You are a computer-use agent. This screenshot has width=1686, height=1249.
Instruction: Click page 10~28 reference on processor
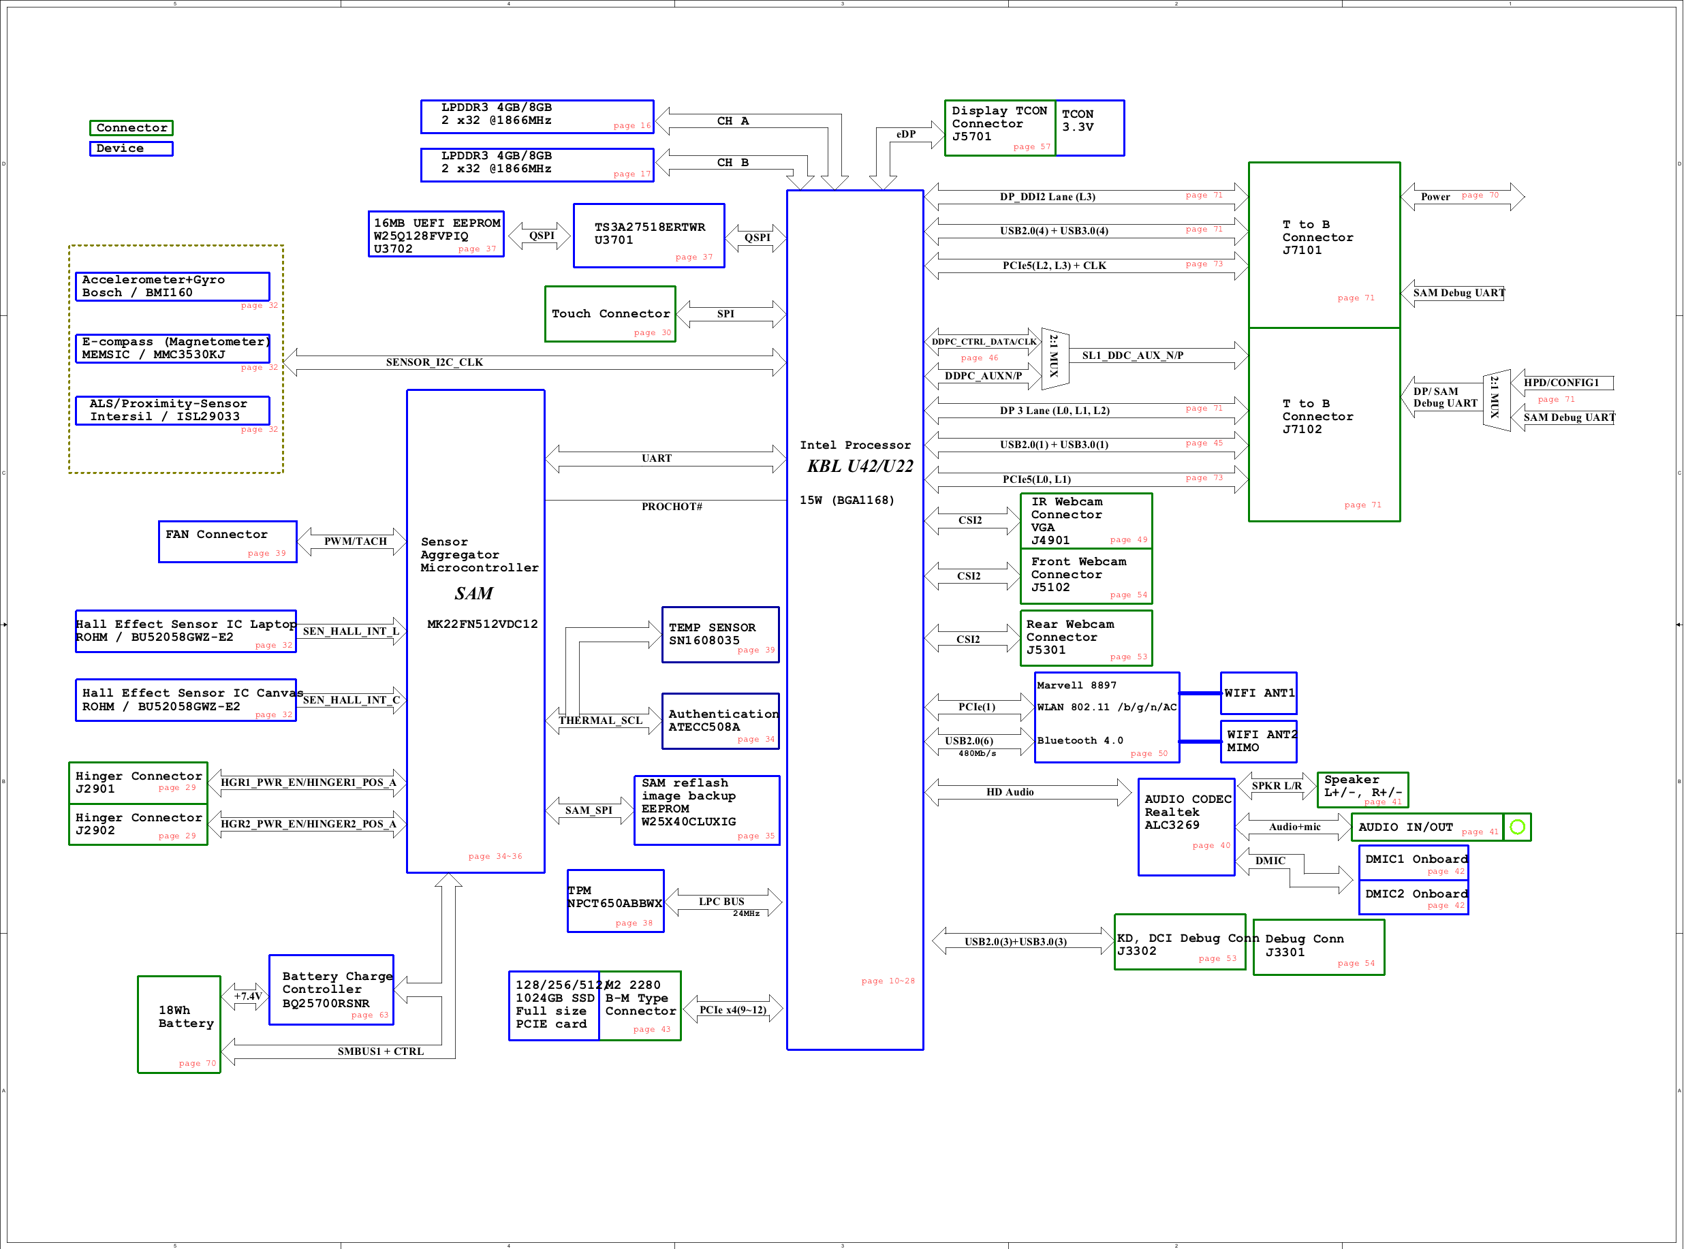tap(887, 981)
